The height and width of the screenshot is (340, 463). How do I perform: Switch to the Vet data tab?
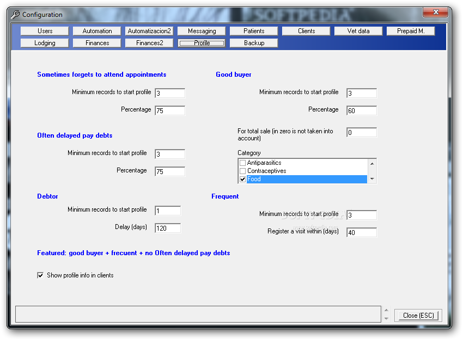point(358,31)
